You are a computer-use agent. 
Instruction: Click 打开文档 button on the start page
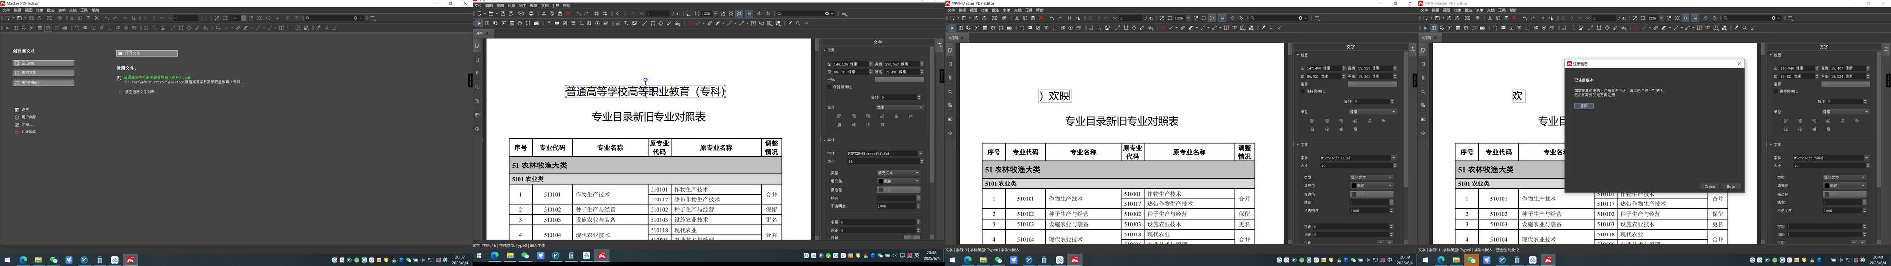147,54
